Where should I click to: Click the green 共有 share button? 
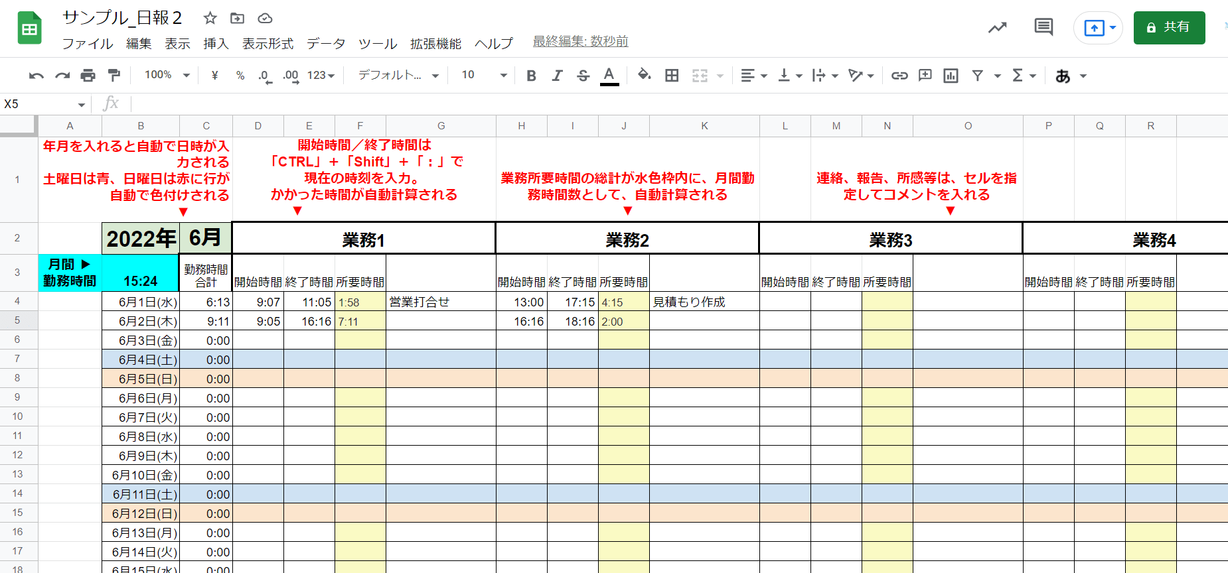(1169, 27)
